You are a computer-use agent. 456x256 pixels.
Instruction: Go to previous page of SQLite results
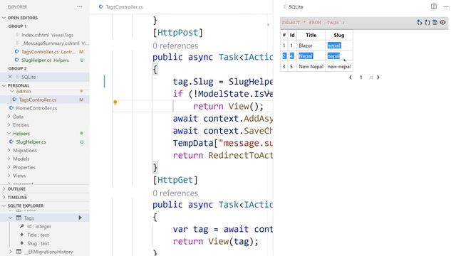[351, 78]
